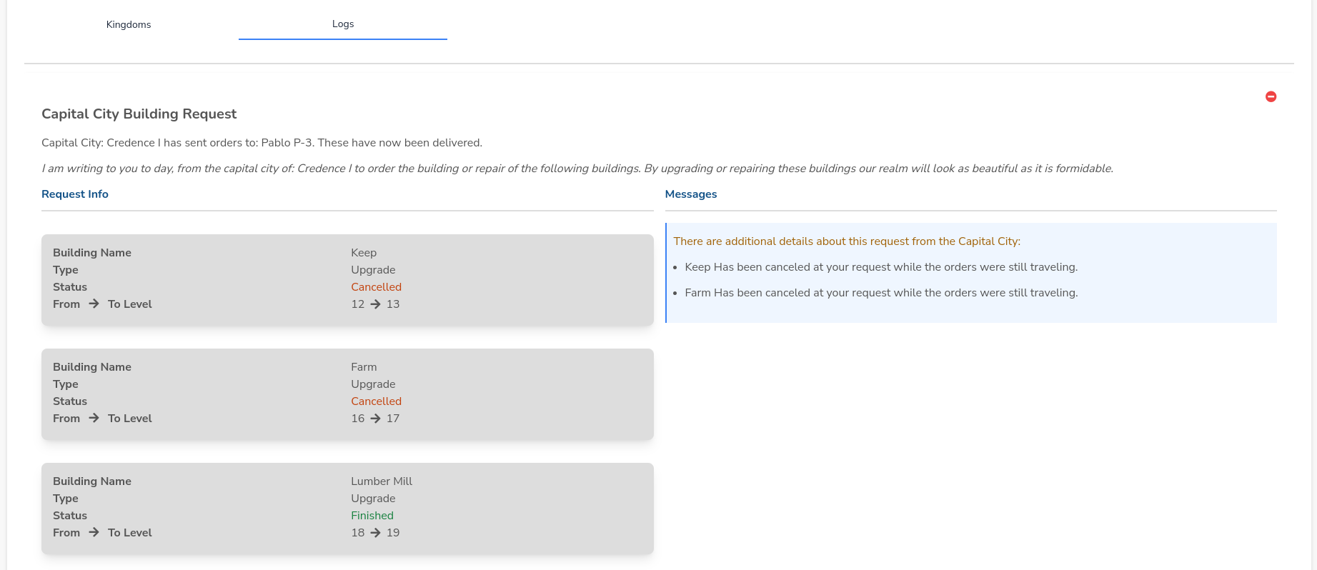Click the From-To Level arrow in Keep card
Viewport: 1317px width, 570px height.
tap(94, 304)
